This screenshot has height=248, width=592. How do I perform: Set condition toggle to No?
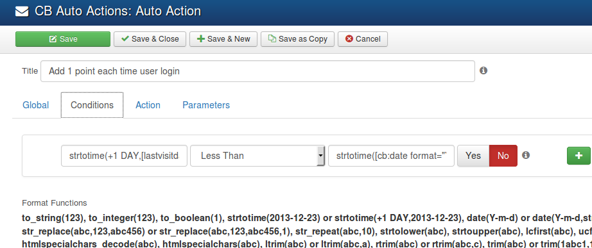(503, 156)
